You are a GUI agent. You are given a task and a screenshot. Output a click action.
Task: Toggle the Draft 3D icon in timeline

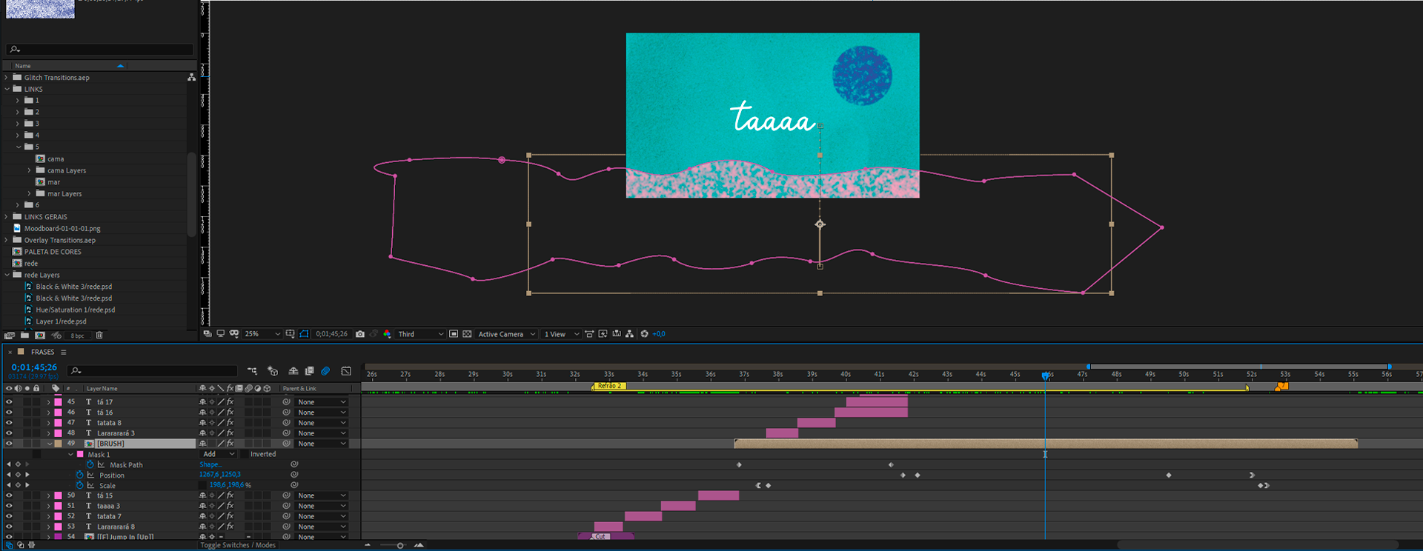pos(273,371)
